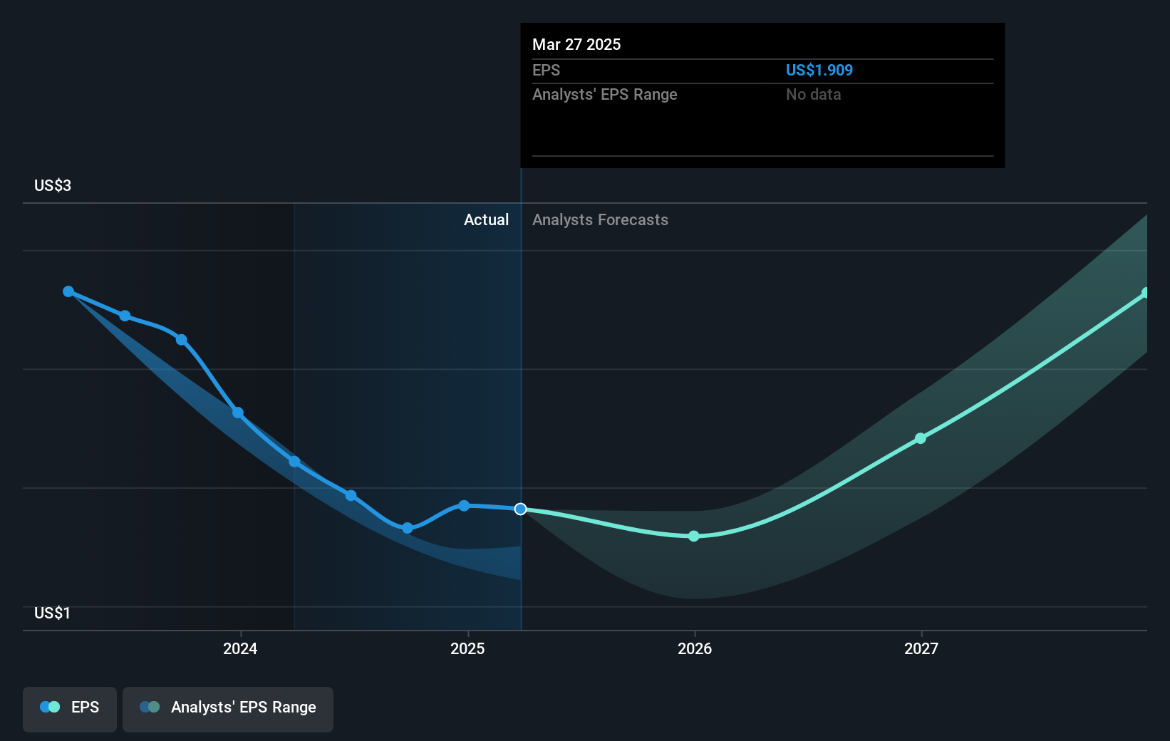Click the US$1 y-axis label
This screenshot has height=741, width=1170.
(53, 613)
